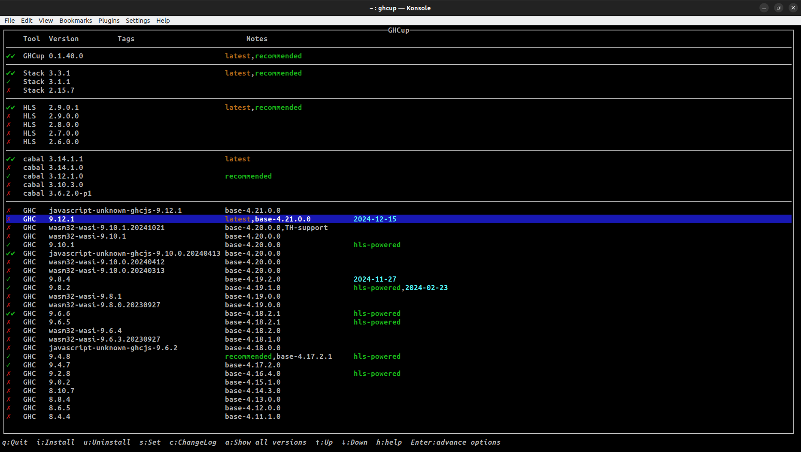Click the double checkmark next to HLS 2.9.0.1
Image resolution: width=801 pixels, height=452 pixels.
(x=10, y=108)
